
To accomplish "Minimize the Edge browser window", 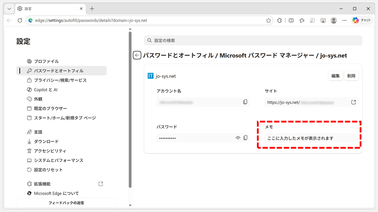I will point(341,9).
